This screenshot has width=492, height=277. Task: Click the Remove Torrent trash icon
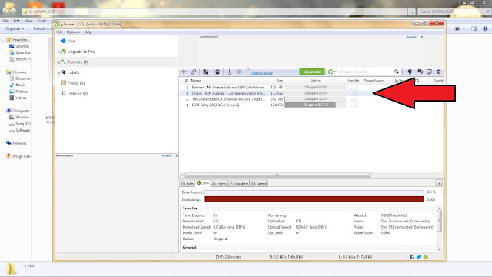pos(217,72)
